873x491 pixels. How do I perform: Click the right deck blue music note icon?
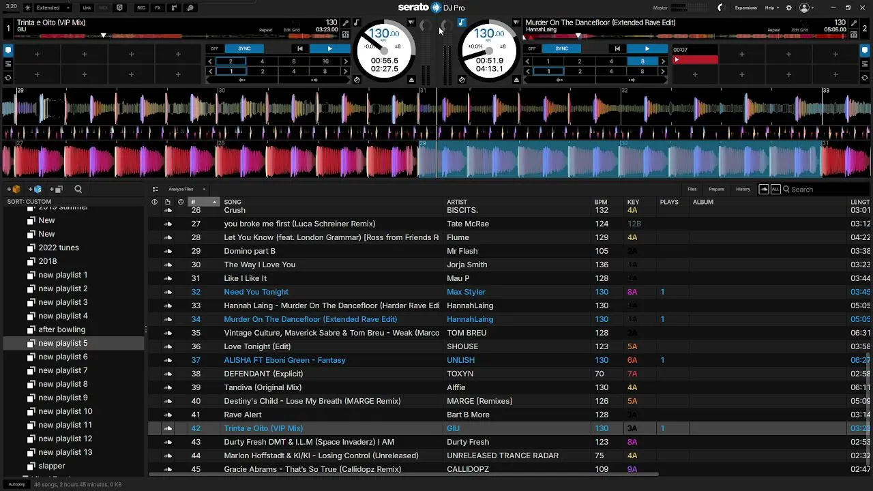[462, 23]
